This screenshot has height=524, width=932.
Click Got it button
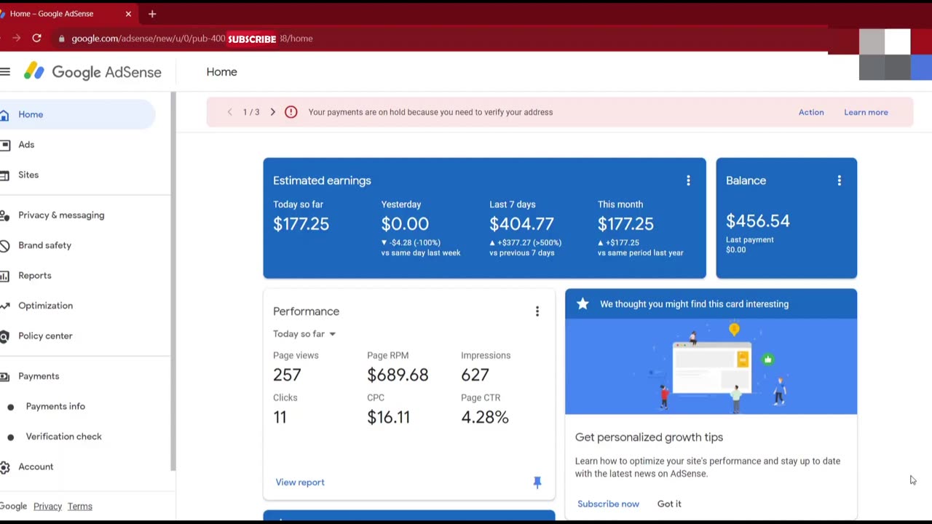(x=669, y=504)
